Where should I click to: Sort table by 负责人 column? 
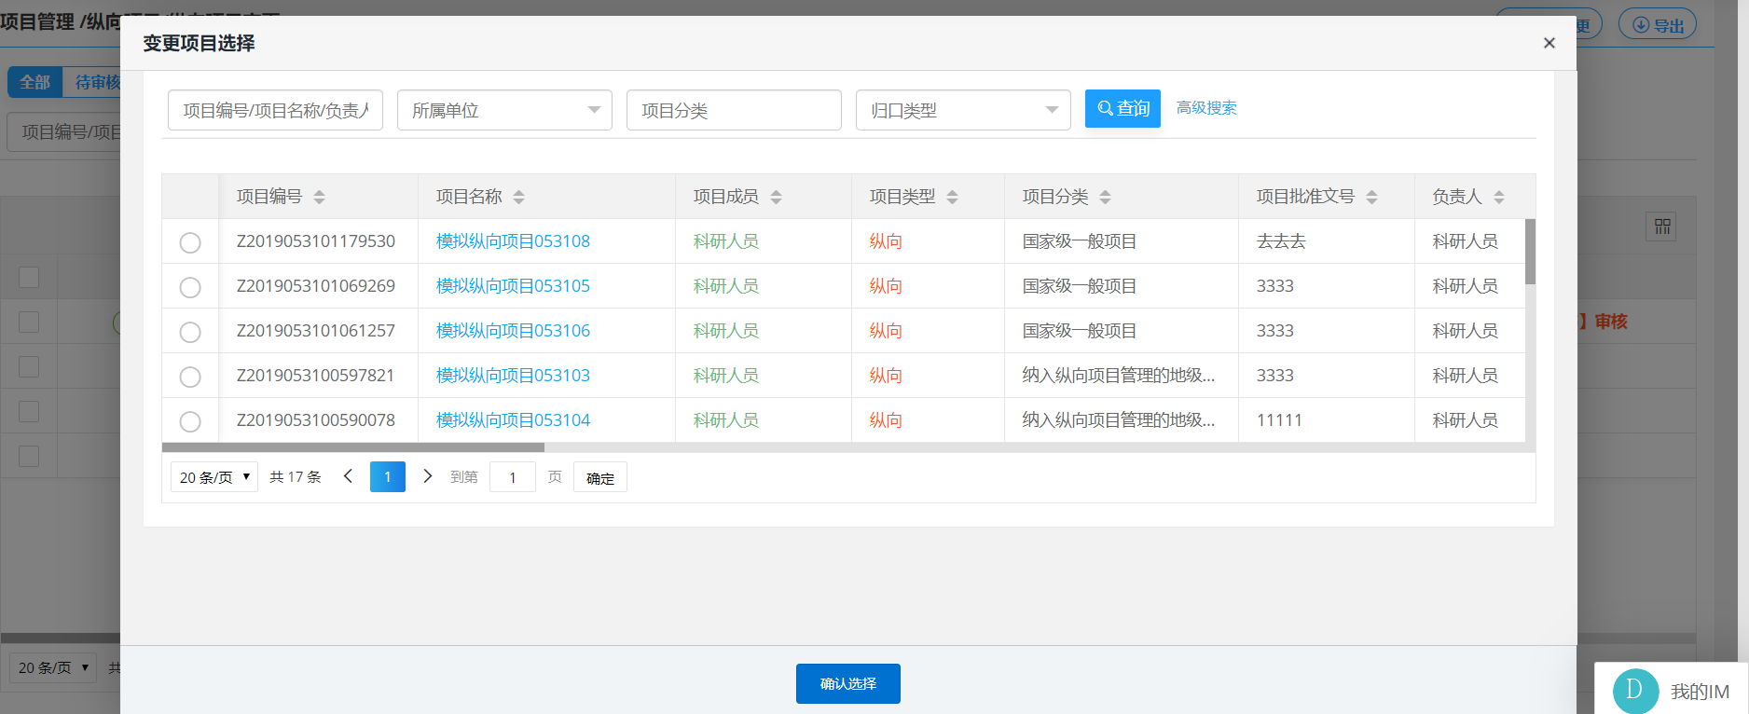tap(1499, 197)
